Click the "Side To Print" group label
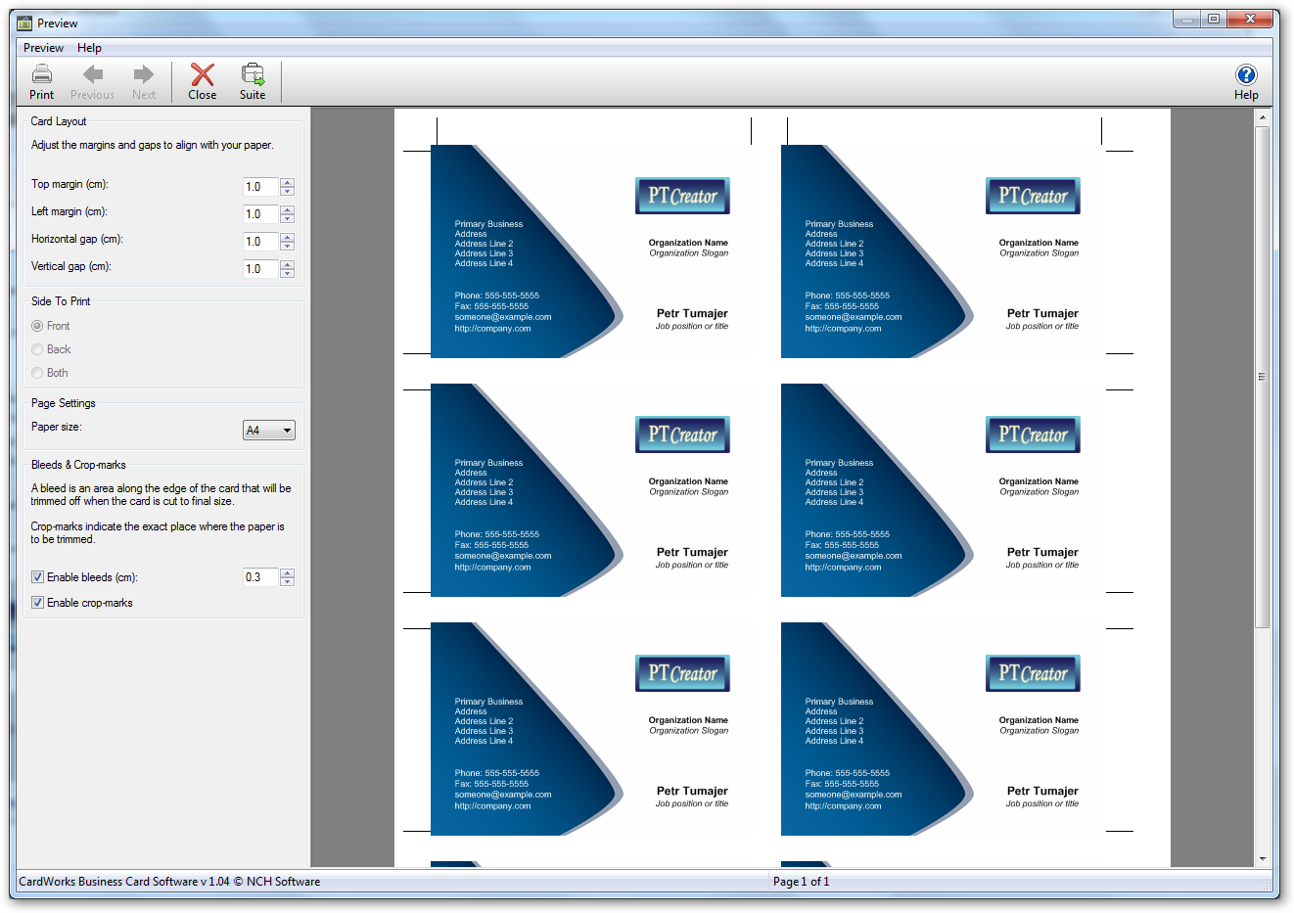 [x=61, y=301]
